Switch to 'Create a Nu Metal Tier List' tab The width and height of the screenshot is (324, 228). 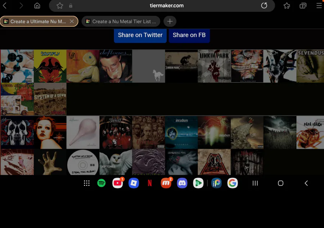coord(121,22)
